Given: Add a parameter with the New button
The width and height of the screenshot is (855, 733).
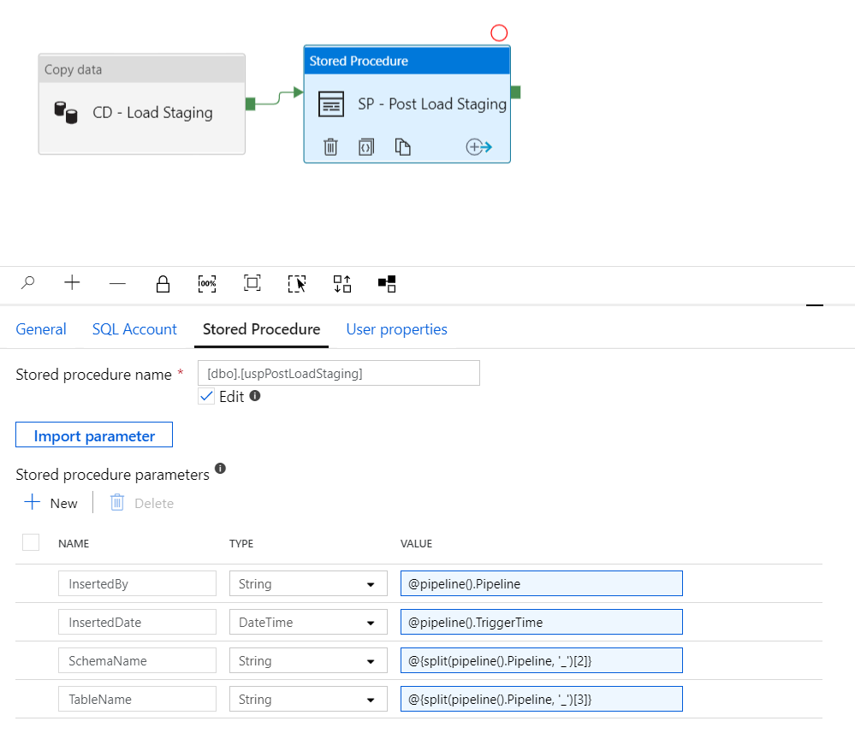Looking at the screenshot, I should 51,503.
